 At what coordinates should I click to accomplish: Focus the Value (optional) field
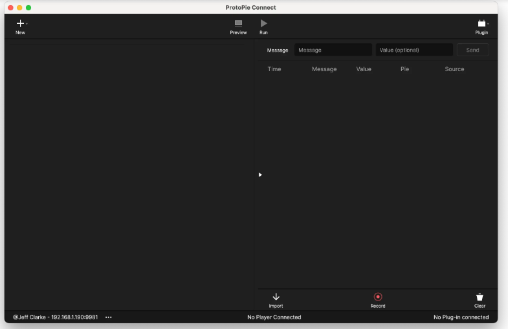(x=414, y=50)
